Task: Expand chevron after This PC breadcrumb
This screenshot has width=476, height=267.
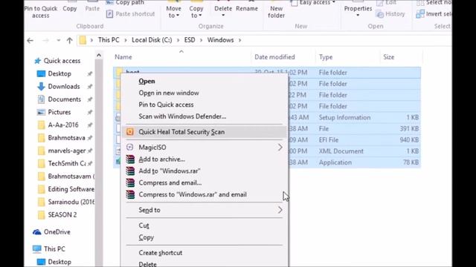Action: point(126,40)
